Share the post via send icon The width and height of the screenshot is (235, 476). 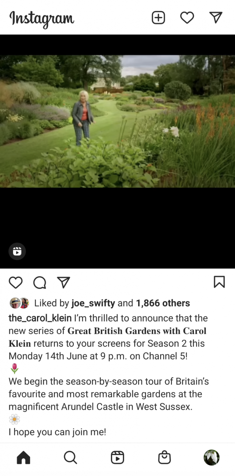click(64, 282)
